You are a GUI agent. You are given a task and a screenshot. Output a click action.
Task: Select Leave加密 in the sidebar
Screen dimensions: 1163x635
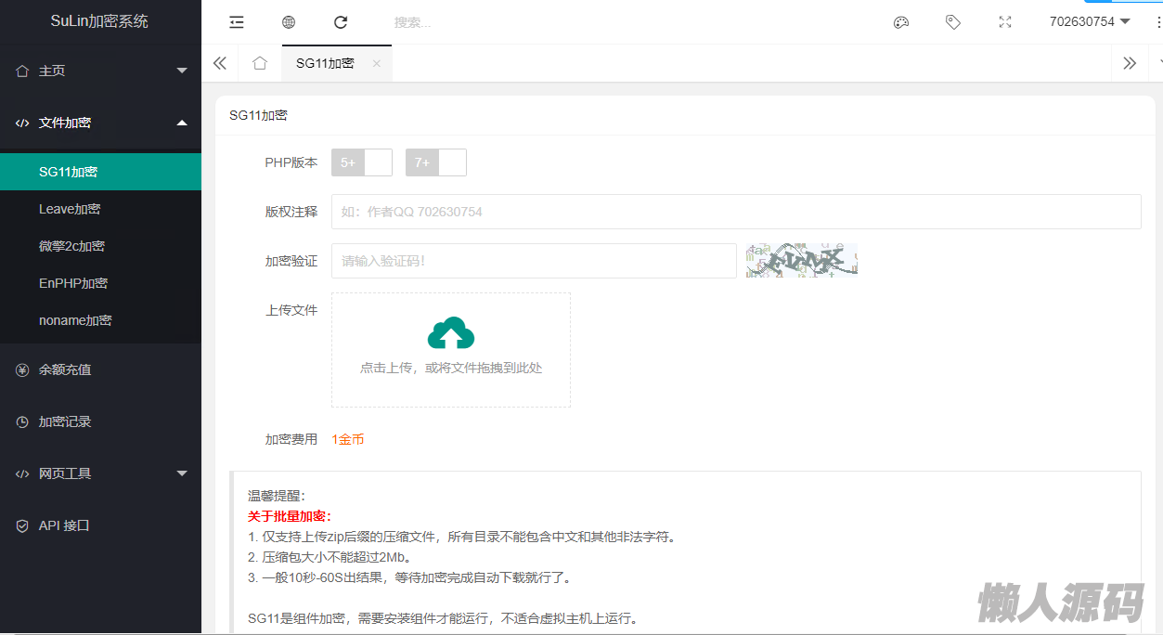pos(70,209)
